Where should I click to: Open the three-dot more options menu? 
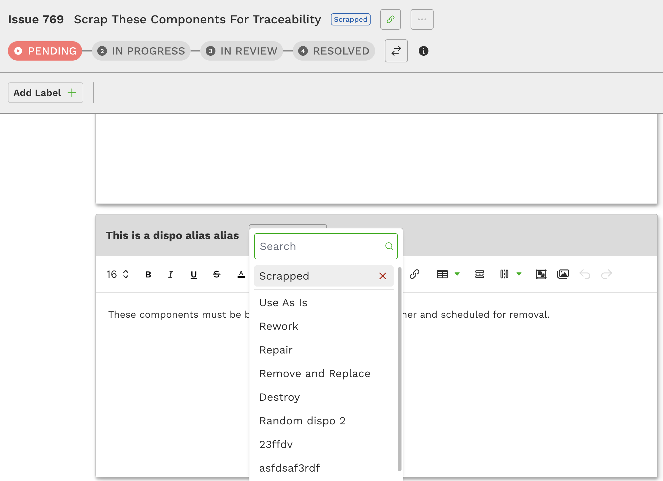click(422, 19)
